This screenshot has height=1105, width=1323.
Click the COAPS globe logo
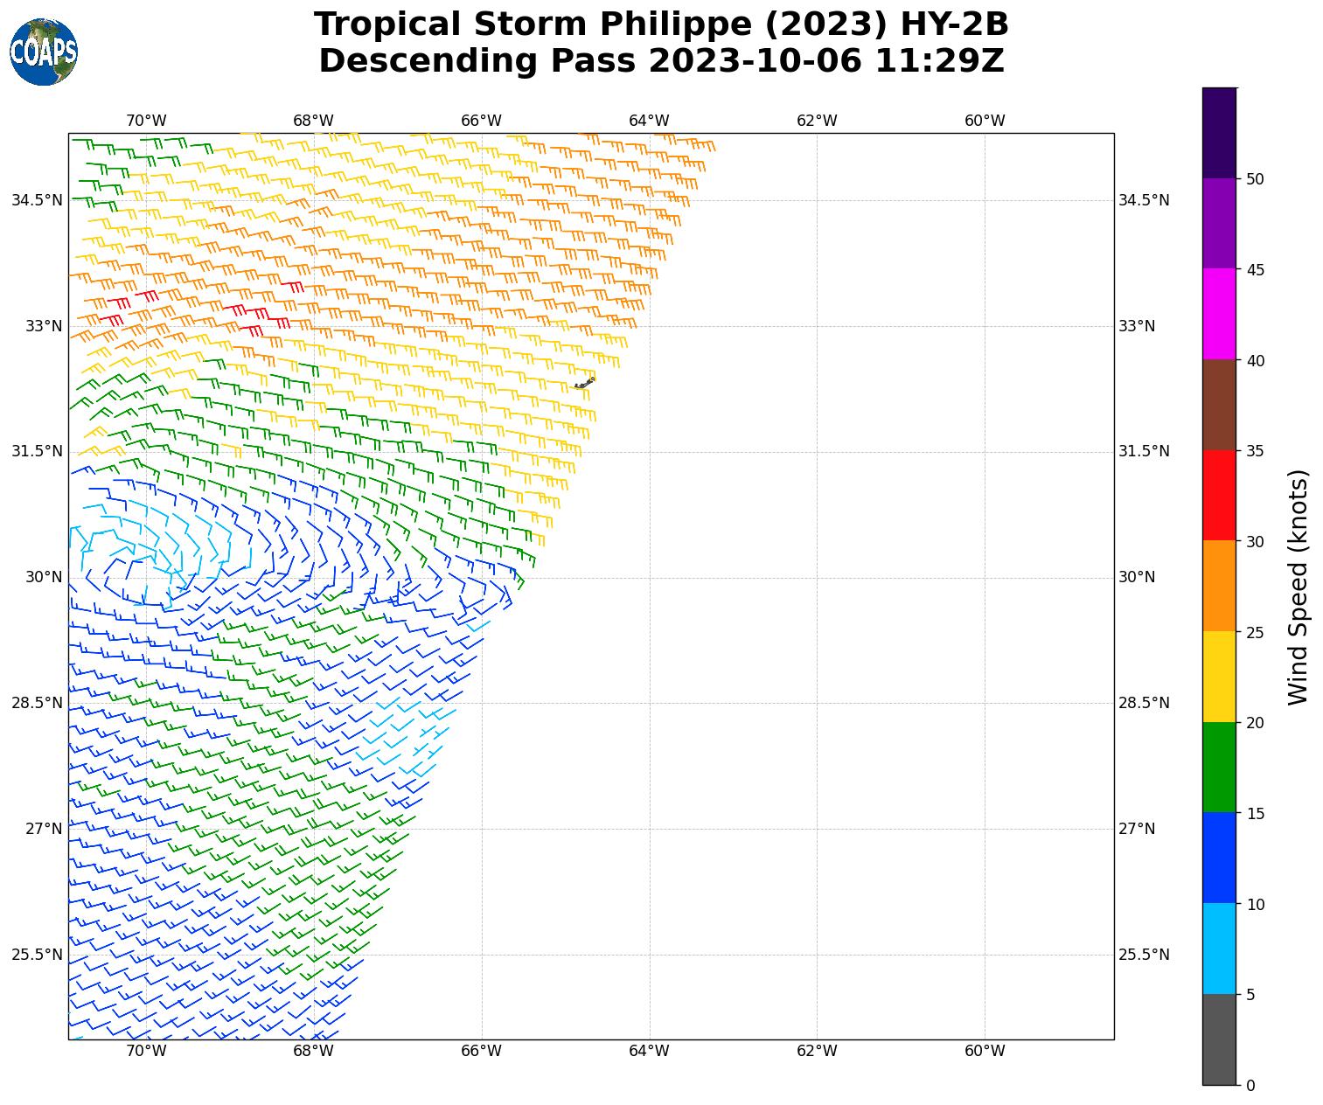44,52
